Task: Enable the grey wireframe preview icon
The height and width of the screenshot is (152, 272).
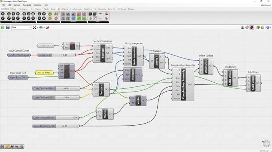Action: [x=247, y=28]
